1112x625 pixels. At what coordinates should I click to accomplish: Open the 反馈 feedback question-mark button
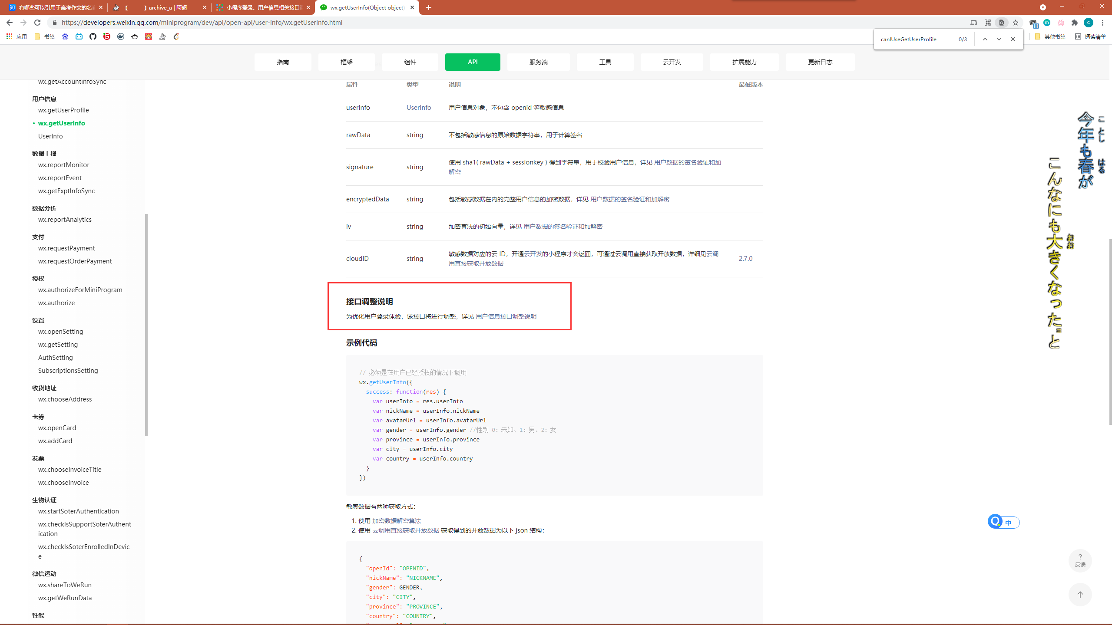pyautogui.click(x=1080, y=560)
